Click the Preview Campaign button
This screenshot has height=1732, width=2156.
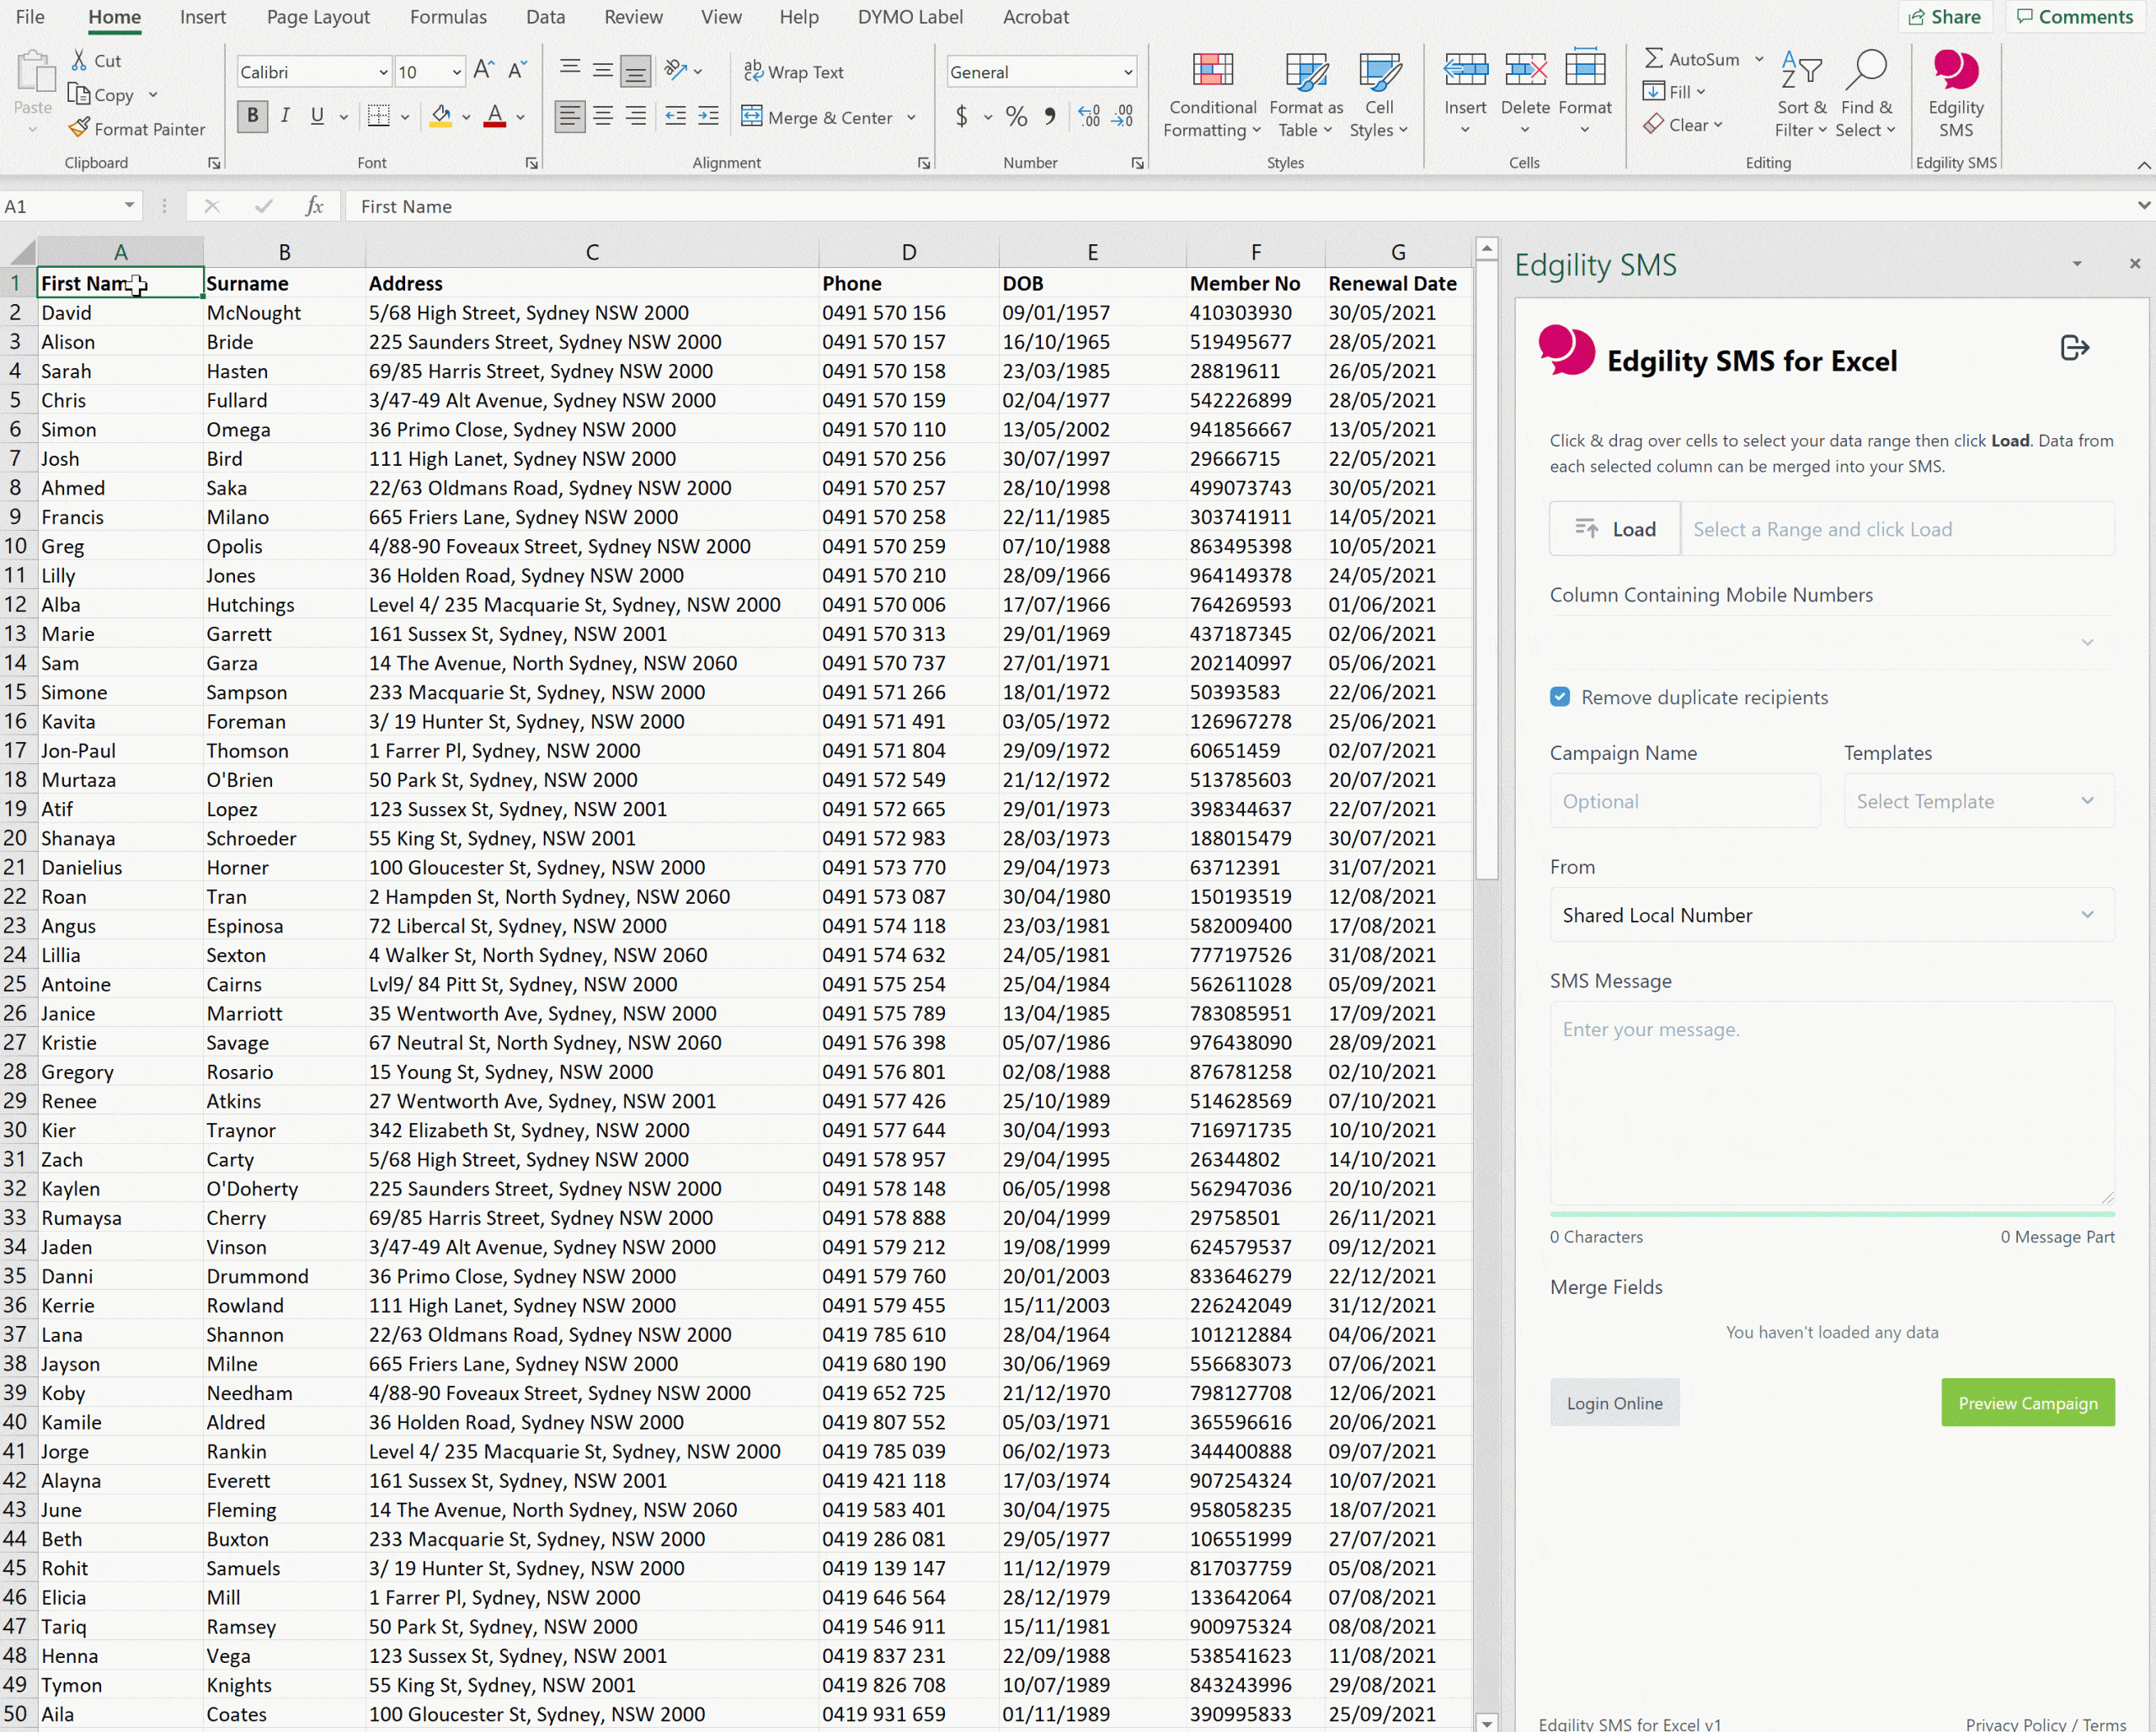coord(2027,1403)
